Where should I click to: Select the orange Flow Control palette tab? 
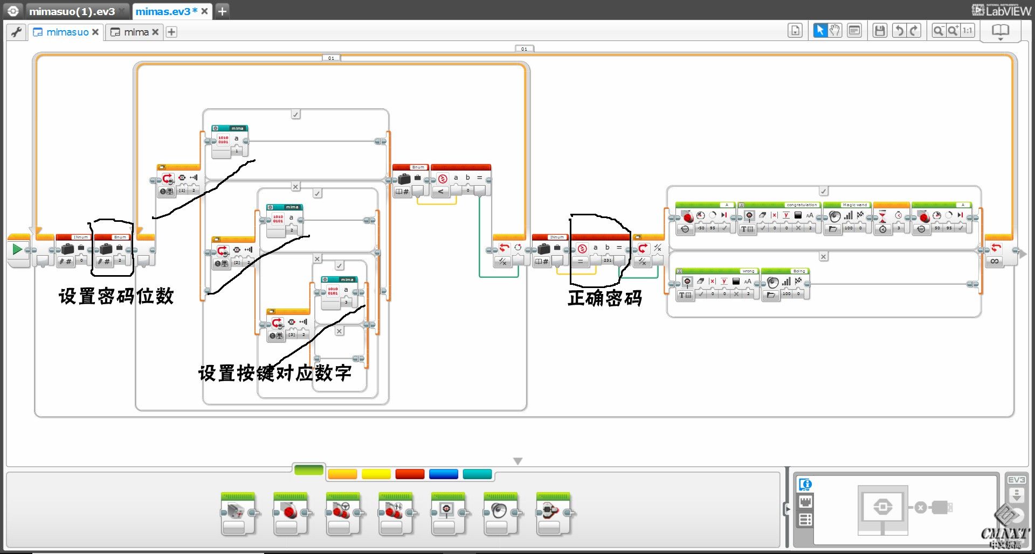tap(342, 474)
